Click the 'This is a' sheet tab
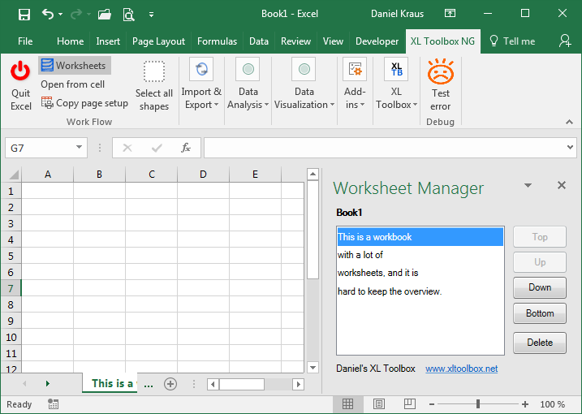The image size is (582, 414). (x=110, y=383)
